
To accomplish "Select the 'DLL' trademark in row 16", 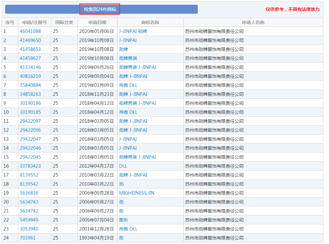I will coord(123,166).
